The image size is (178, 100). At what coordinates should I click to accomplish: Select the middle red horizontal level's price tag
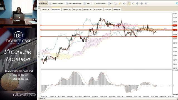pyautogui.click(x=175, y=30)
